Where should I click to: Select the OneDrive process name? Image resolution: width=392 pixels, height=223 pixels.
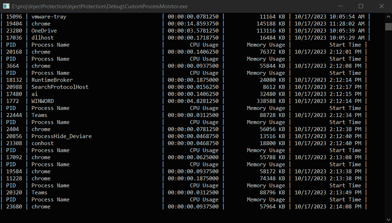(x=44, y=31)
